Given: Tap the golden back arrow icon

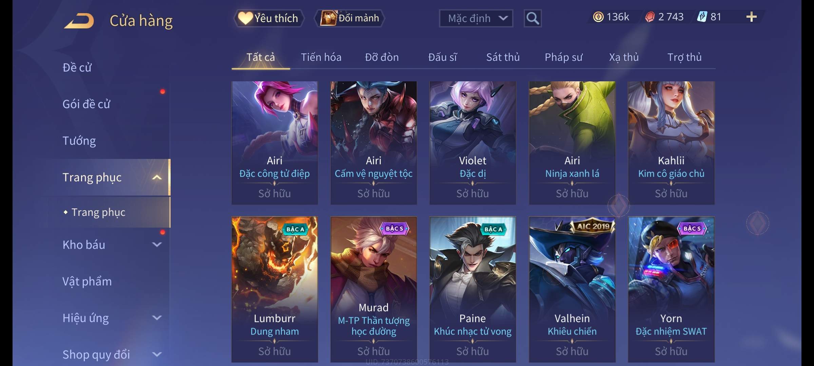Looking at the screenshot, I should click(79, 21).
